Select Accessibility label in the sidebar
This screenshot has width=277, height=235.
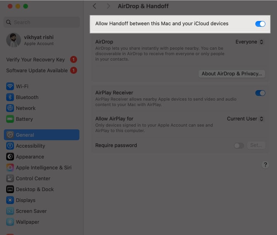pyautogui.click(x=30, y=146)
